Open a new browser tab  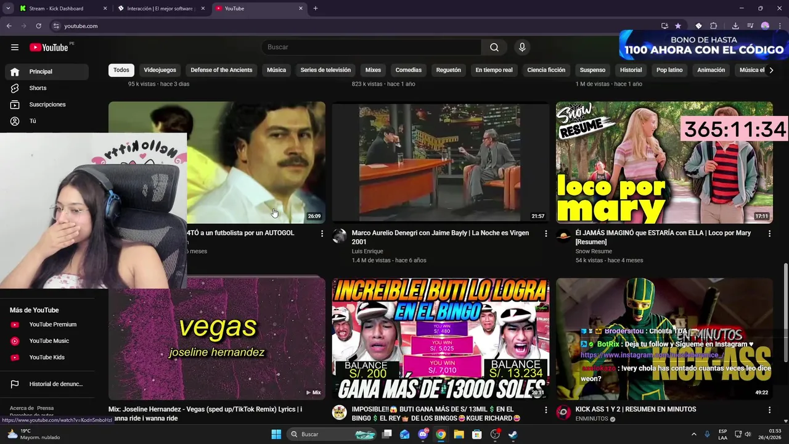click(316, 9)
